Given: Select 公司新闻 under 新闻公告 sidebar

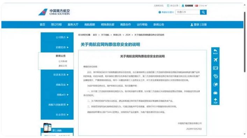Looking at the screenshot, I should tap(63, 61).
